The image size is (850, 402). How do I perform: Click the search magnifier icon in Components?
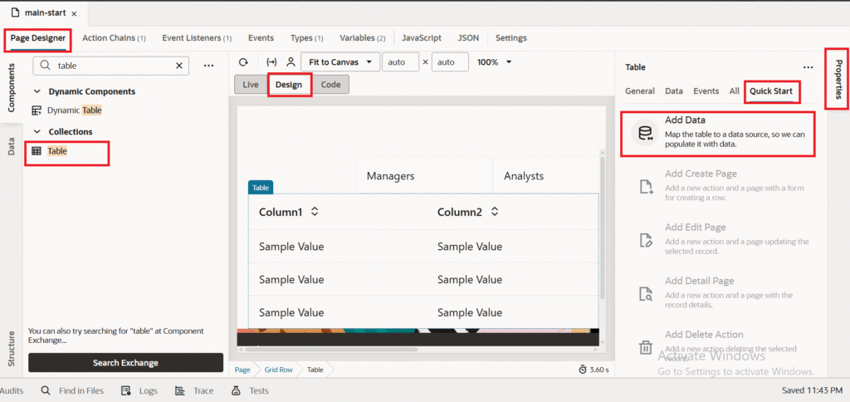point(46,65)
